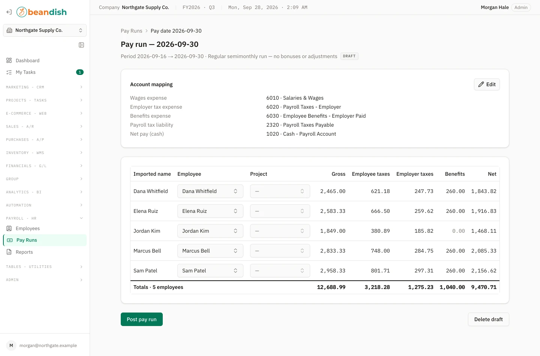Select Pay Runs in sidebar

tap(45, 240)
